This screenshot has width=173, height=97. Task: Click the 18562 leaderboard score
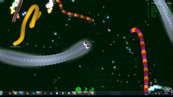(x=169, y=4)
